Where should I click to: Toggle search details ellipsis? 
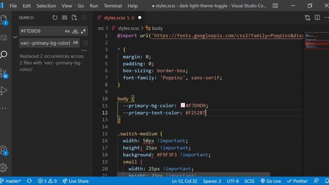84,50
